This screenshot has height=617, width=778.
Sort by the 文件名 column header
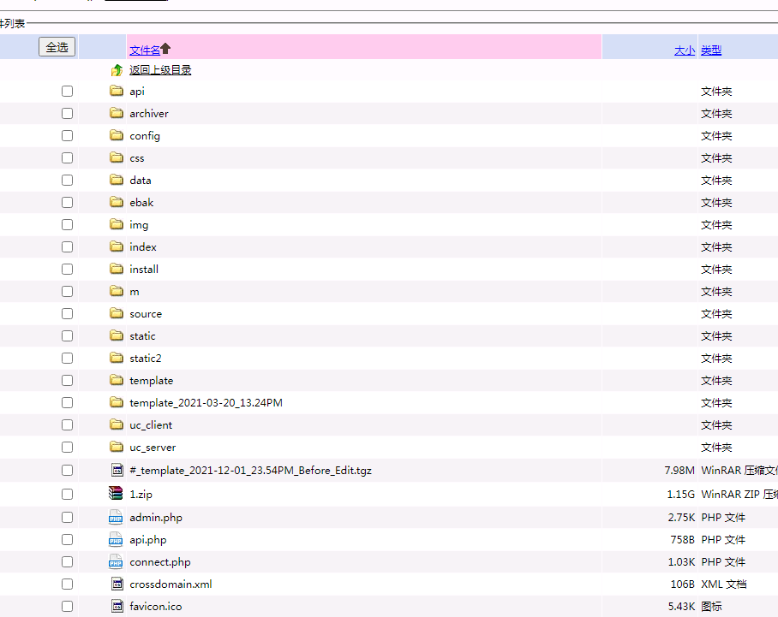(x=145, y=50)
